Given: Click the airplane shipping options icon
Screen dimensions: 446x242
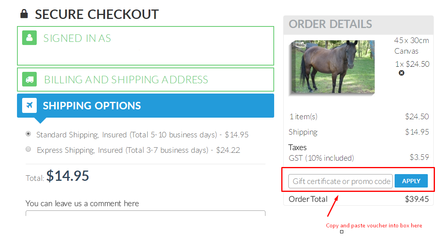Looking at the screenshot, I should point(30,105).
